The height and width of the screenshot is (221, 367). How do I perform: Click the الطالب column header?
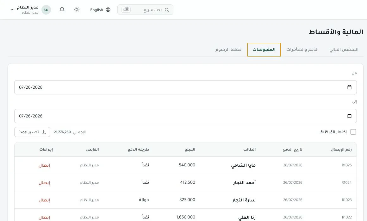point(250,150)
